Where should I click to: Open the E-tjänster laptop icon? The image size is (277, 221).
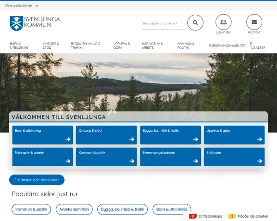tap(223, 22)
